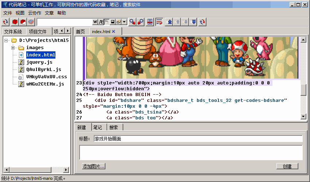Image resolution: width=310 pixels, height=182 pixels.
Task: Select the images folder in tree
Action: tap(35, 48)
